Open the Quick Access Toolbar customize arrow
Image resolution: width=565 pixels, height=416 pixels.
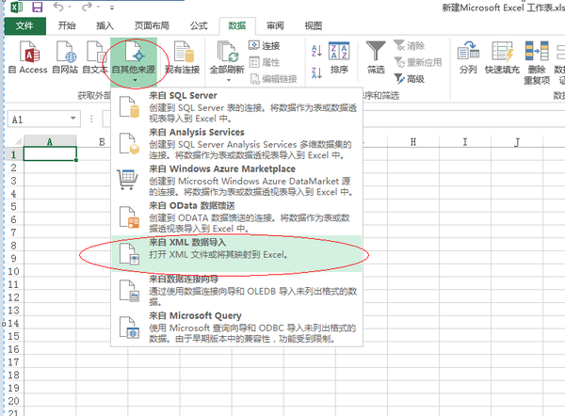pos(112,8)
